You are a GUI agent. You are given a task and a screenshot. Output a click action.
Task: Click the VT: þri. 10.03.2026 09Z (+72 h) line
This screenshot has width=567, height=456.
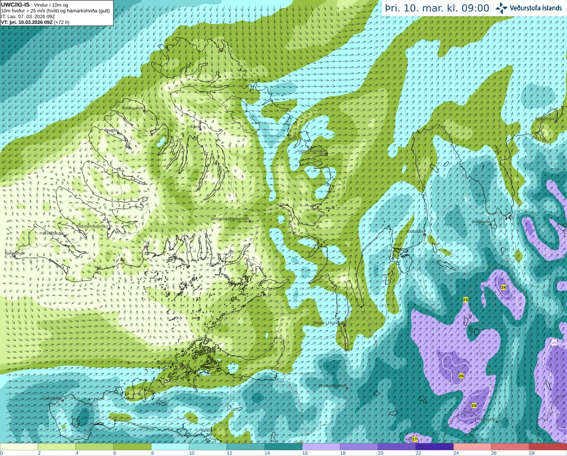pos(35,22)
